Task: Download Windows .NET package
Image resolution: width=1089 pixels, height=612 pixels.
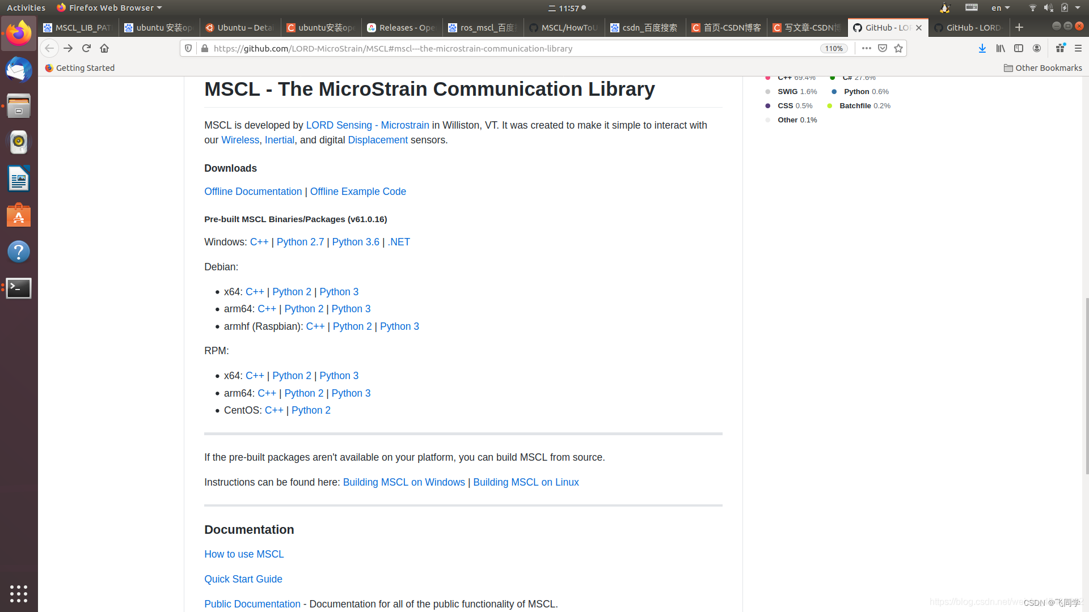Action: coord(399,242)
